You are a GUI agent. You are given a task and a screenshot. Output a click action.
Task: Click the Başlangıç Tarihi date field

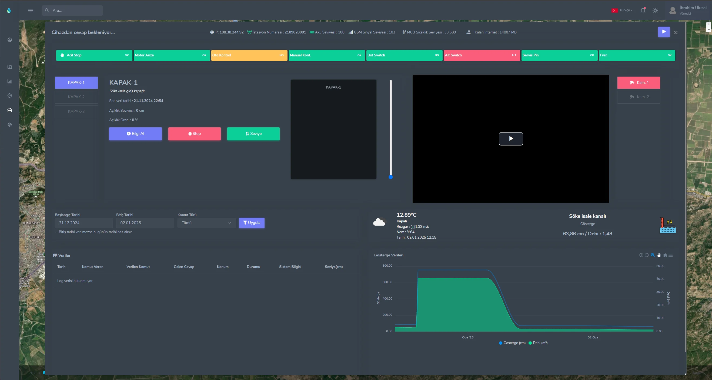point(83,223)
